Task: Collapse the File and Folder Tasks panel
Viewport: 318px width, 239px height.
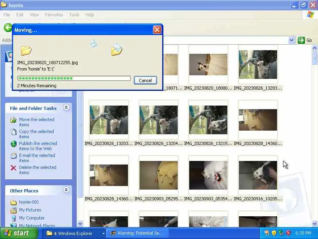Action: (x=66, y=108)
